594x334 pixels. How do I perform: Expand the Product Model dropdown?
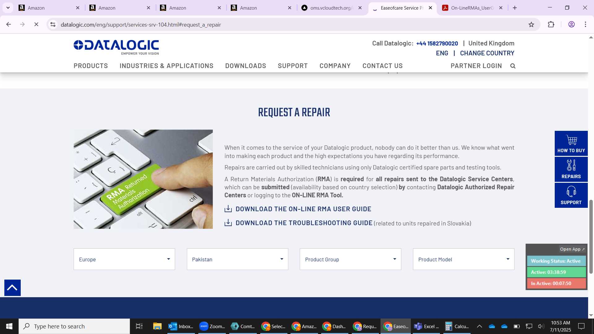click(463, 259)
